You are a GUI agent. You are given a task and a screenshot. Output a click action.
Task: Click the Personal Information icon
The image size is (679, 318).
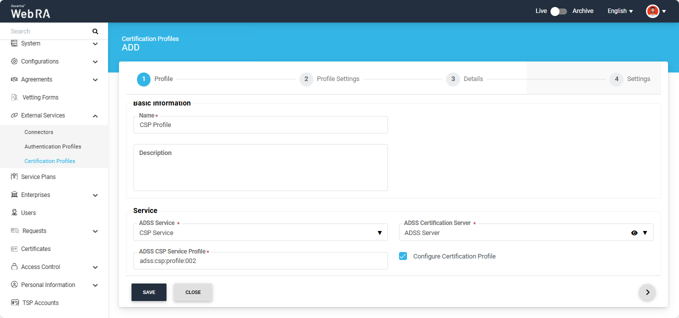(x=14, y=284)
